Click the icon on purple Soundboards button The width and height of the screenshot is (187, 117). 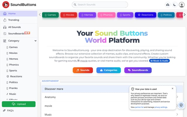pyautogui.click(x=129, y=70)
